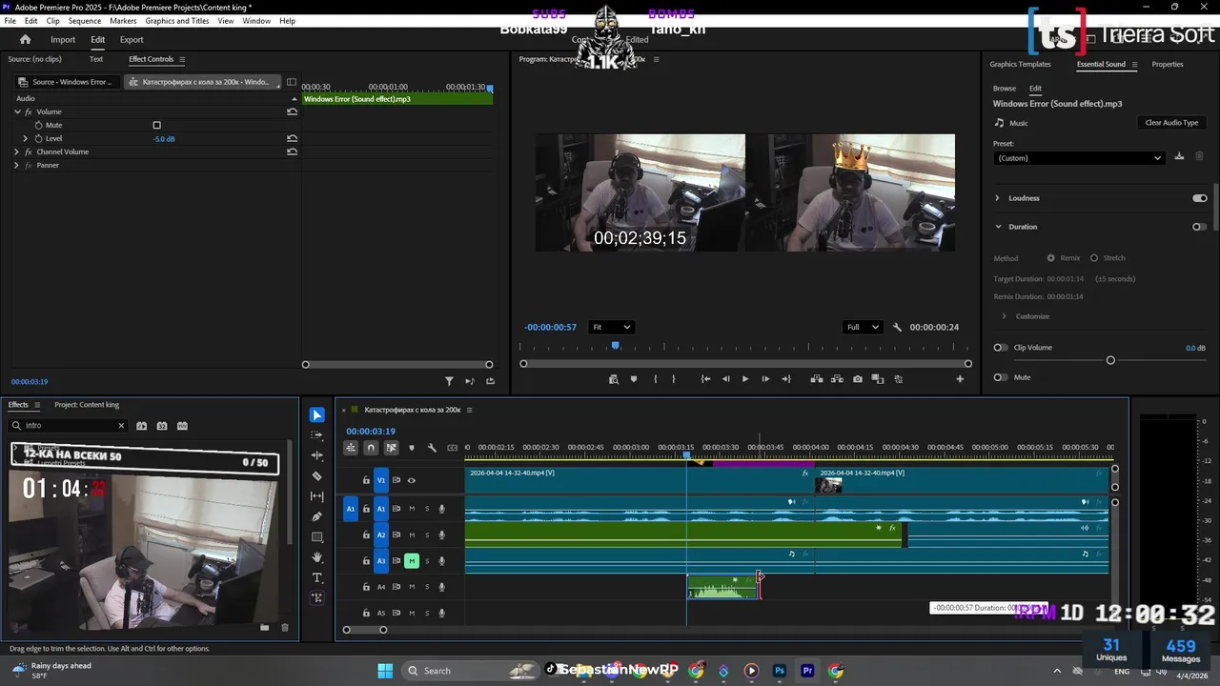Toggle Snap magnet in timeline header
Screen dimensions: 1220x686
click(x=371, y=448)
